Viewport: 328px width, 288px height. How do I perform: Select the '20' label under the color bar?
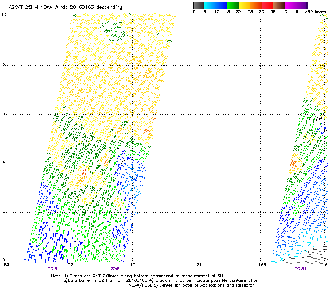point(238,12)
